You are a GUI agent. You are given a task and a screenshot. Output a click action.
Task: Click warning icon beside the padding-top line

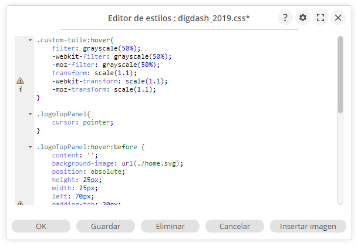(20, 203)
